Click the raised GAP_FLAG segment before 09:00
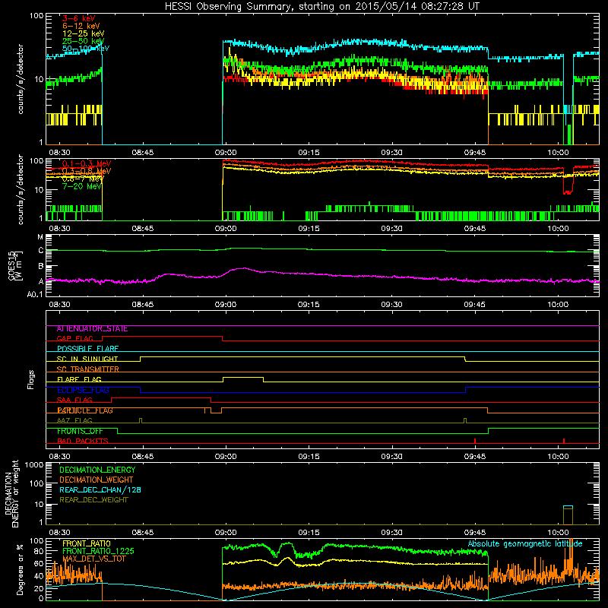Viewport: 608px width, 608px height. [x=162, y=337]
